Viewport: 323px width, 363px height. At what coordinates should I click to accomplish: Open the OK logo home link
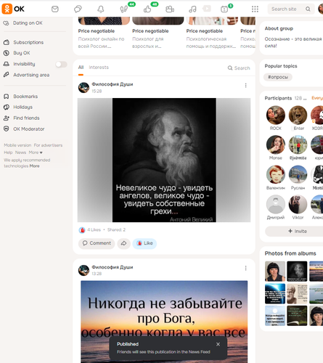point(13,9)
